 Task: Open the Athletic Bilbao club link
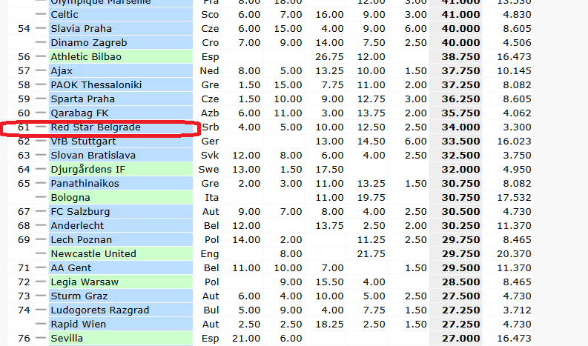coord(86,57)
